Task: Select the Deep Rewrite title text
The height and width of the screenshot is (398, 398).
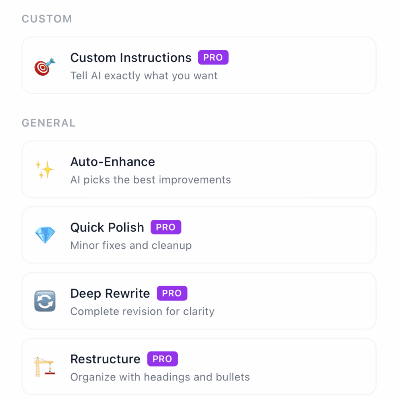Action: [x=110, y=294]
